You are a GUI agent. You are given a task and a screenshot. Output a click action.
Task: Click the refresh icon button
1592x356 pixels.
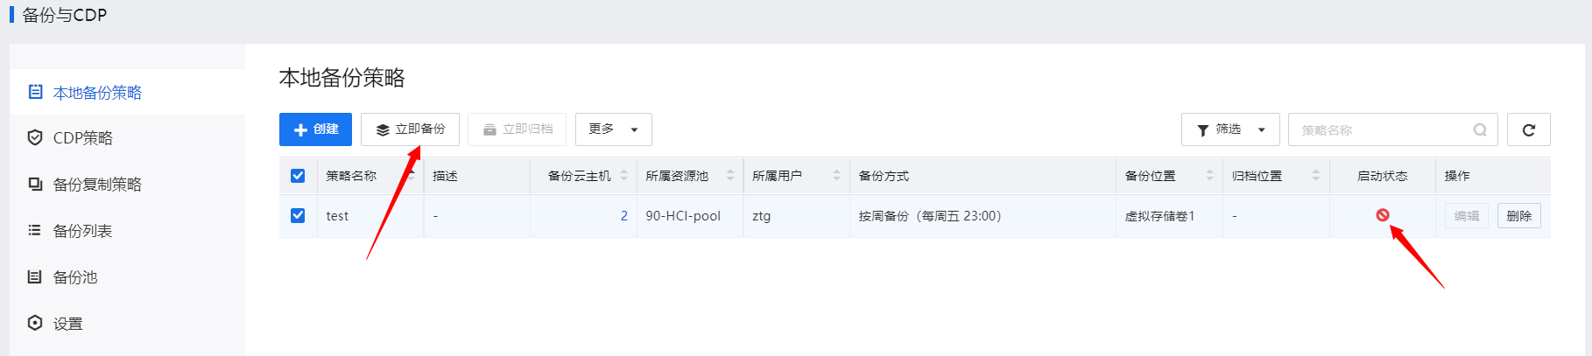pyautogui.click(x=1528, y=129)
